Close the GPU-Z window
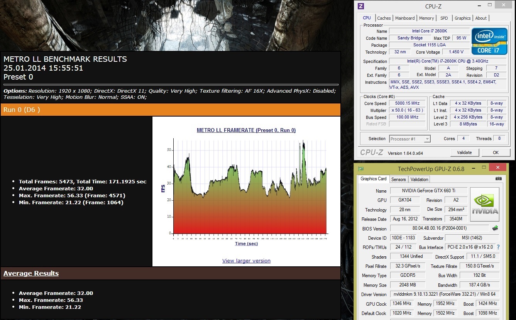 [497, 168]
